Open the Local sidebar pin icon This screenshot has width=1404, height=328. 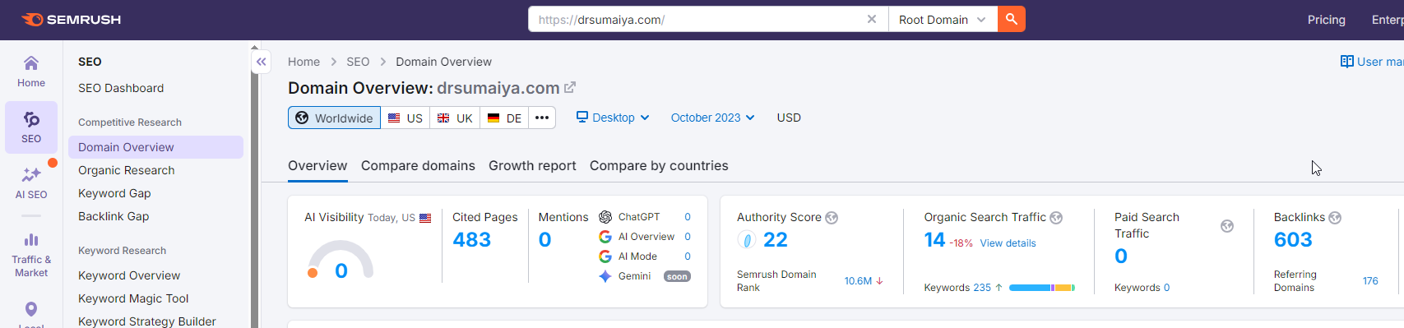pyautogui.click(x=31, y=309)
